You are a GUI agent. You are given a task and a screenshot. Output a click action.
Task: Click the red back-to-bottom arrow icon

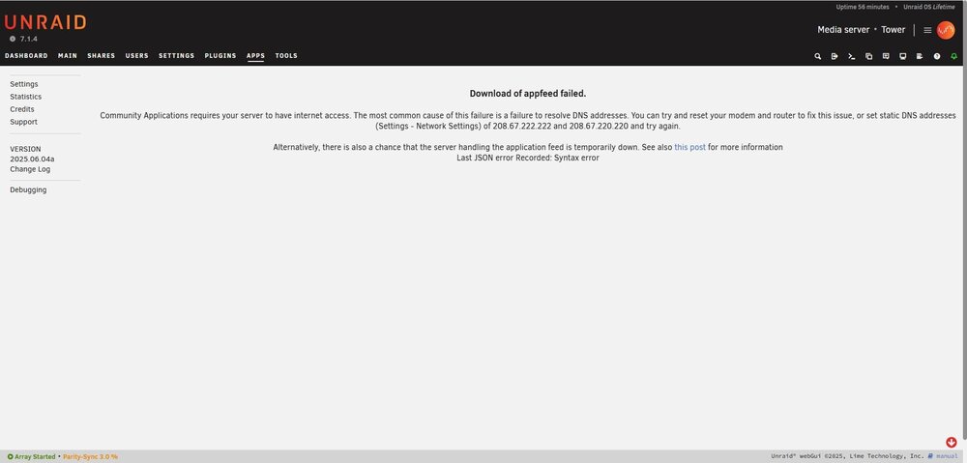point(951,442)
